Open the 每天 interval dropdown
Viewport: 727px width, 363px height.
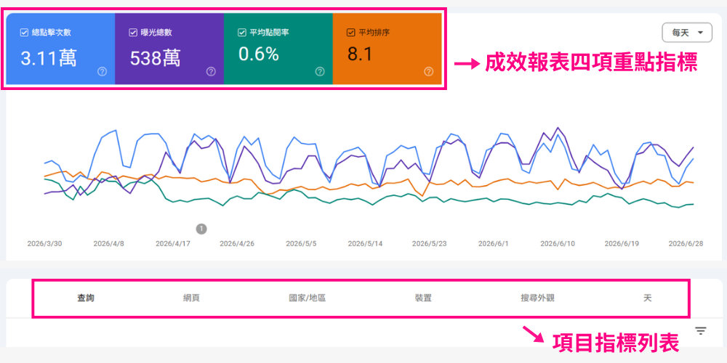pos(687,33)
